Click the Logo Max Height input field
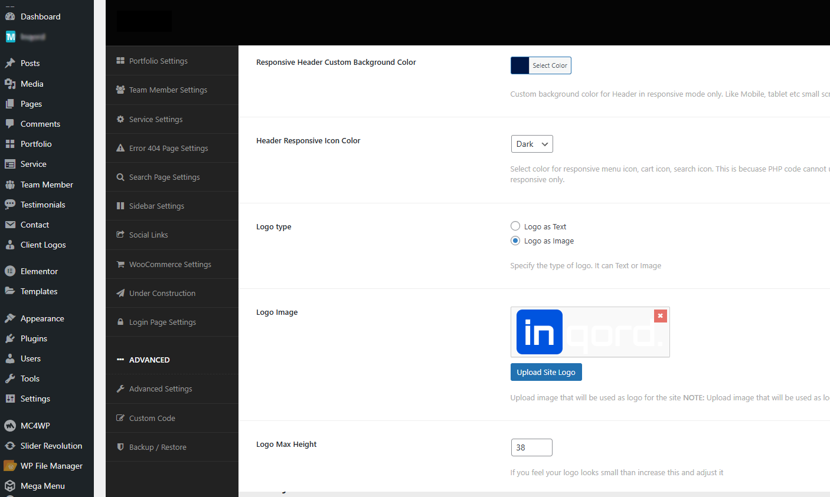Image resolution: width=830 pixels, height=497 pixels. [x=532, y=447]
